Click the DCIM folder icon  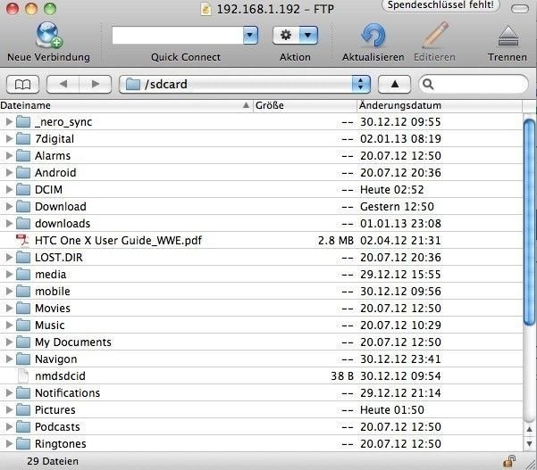(x=23, y=189)
